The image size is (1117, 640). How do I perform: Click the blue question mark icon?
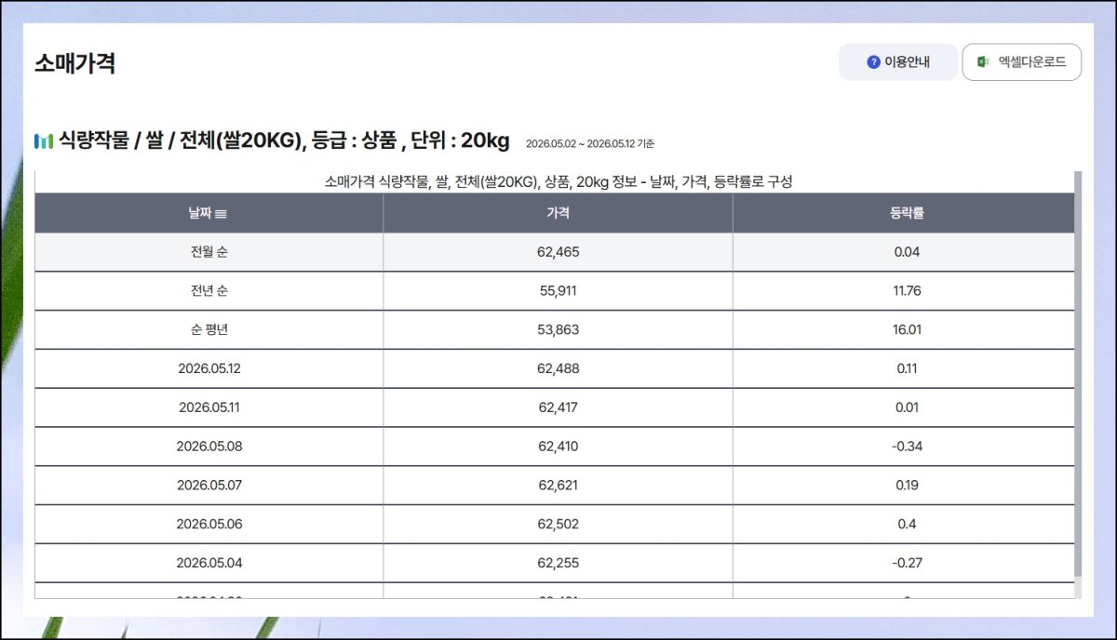coord(873,62)
